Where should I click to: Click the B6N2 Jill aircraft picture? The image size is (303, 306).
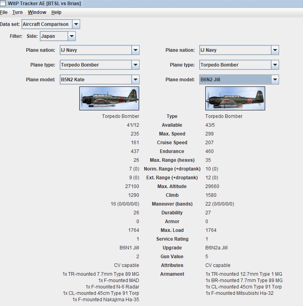[235, 98]
